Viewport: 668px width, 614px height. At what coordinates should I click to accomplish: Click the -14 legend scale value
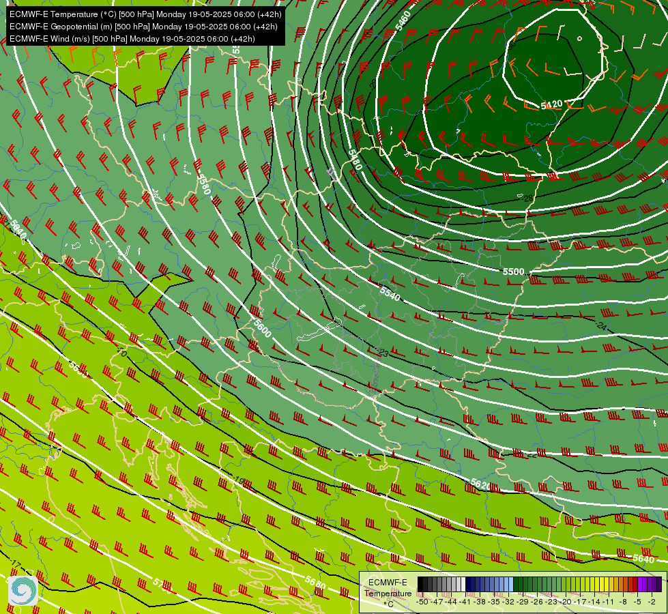[594, 602]
